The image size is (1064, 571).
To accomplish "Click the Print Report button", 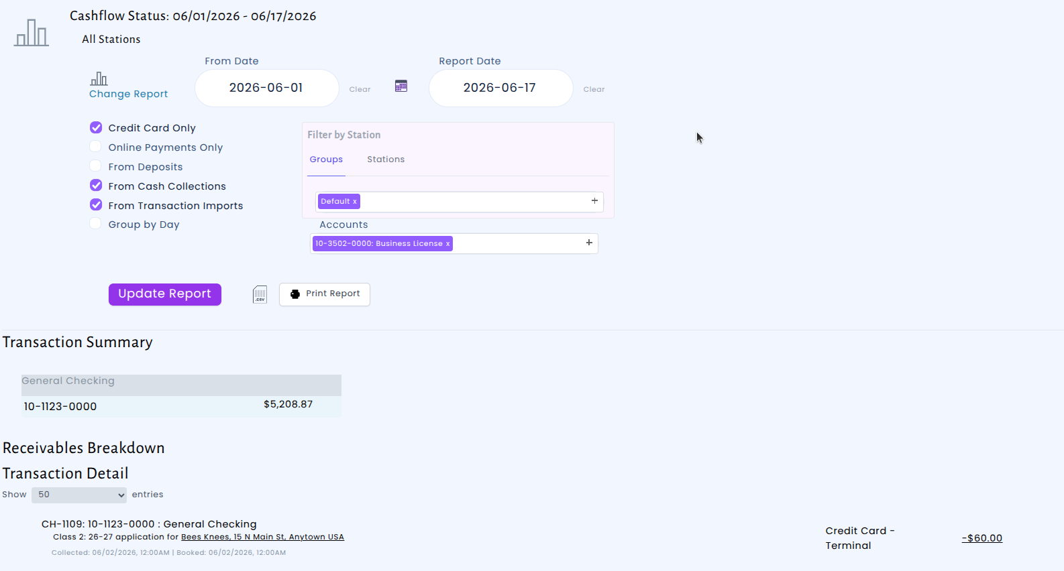I will pos(325,294).
